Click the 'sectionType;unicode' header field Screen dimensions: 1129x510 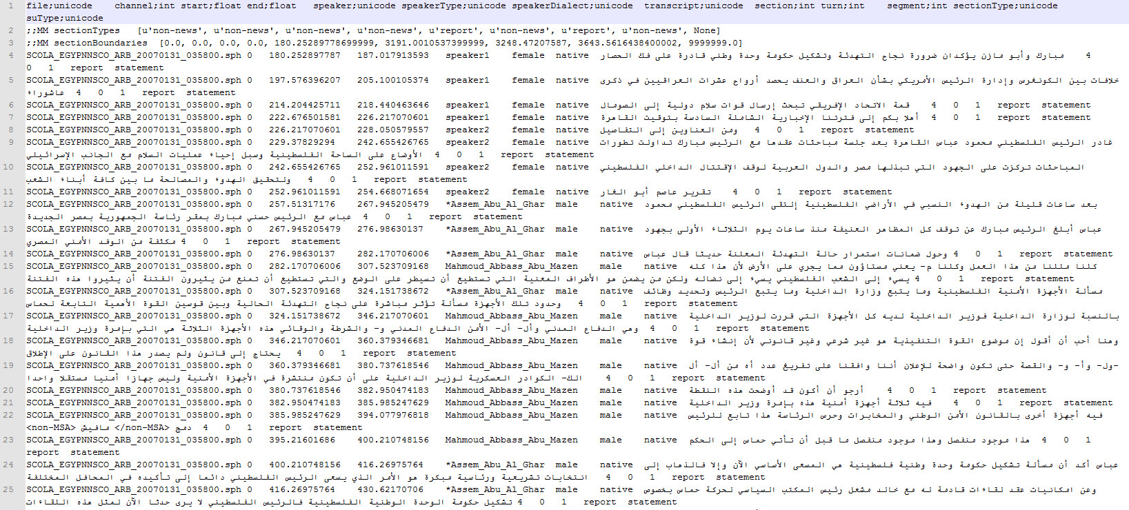[1006, 6]
